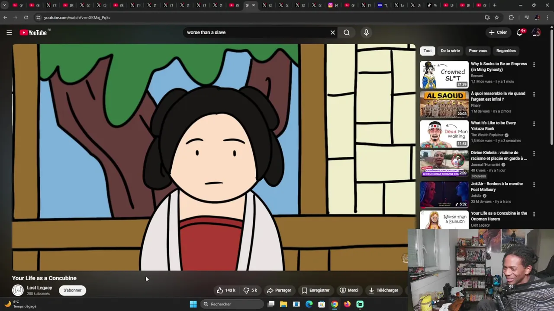The height and width of the screenshot is (311, 554).
Task: Open options for Divine Kinkela video
Action: click(x=534, y=153)
